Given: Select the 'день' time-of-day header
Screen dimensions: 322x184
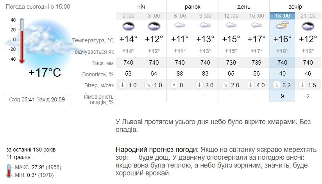Looking at the screenshot, I should (x=243, y=7).
